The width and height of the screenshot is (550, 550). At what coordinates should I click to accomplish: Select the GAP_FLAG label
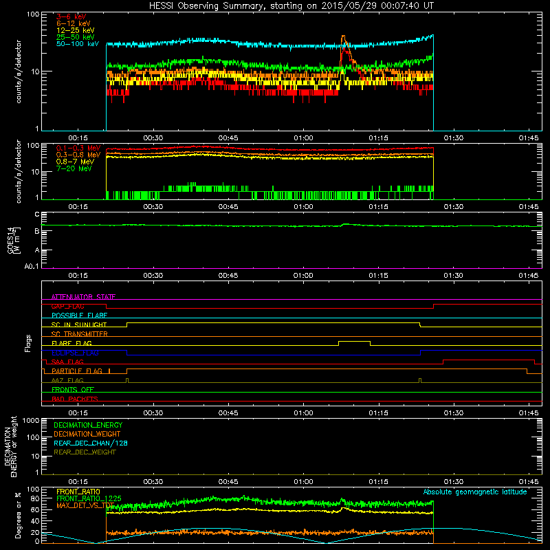67,306
